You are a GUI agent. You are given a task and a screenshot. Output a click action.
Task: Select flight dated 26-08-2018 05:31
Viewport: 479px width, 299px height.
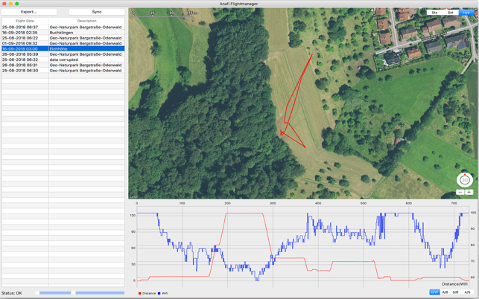63,65
